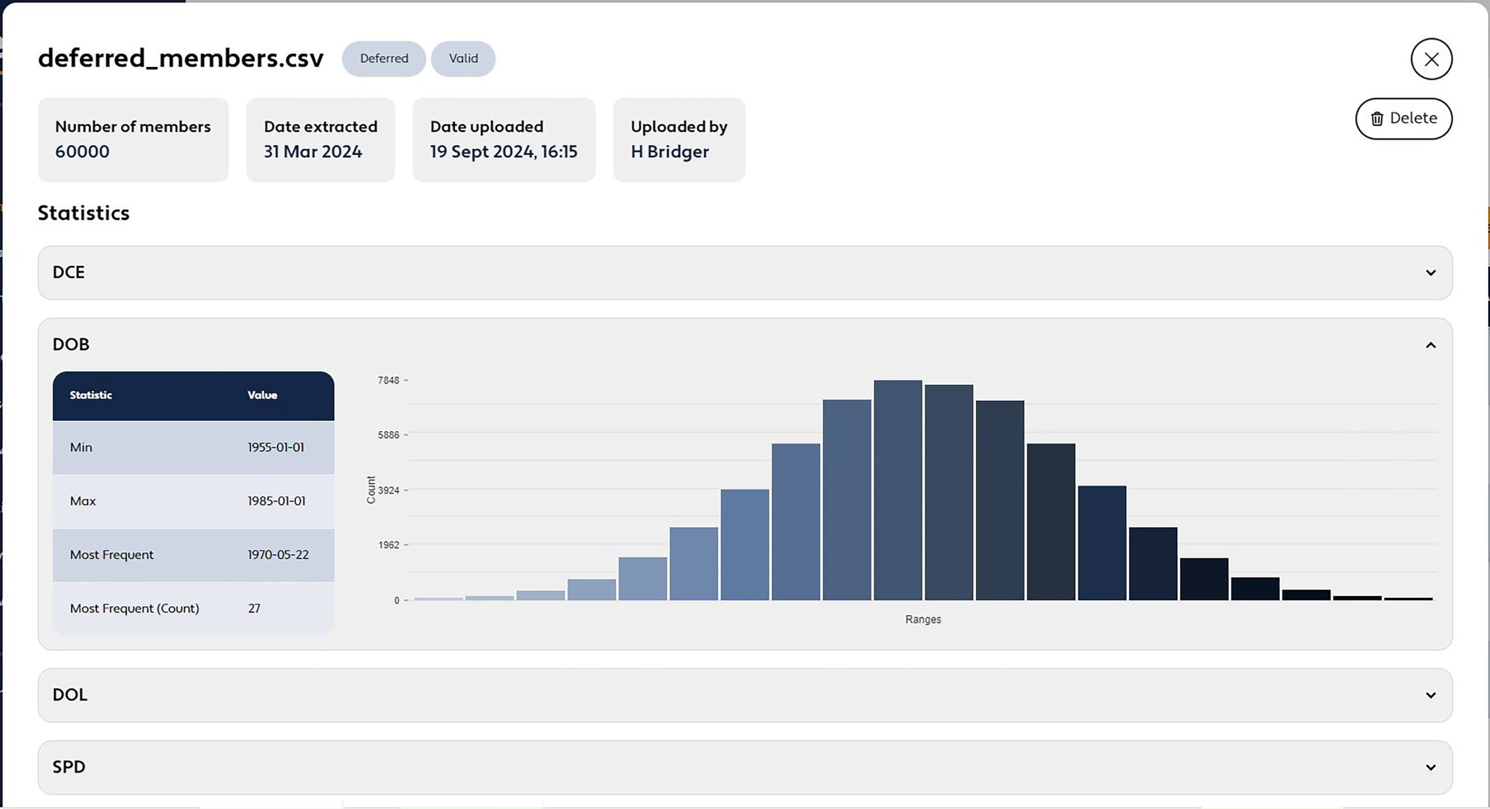Click the Date extracted info card

click(x=320, y=140)
